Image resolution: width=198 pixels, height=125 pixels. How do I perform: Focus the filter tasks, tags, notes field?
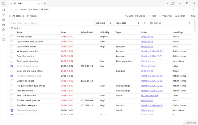tap(51, 23)
